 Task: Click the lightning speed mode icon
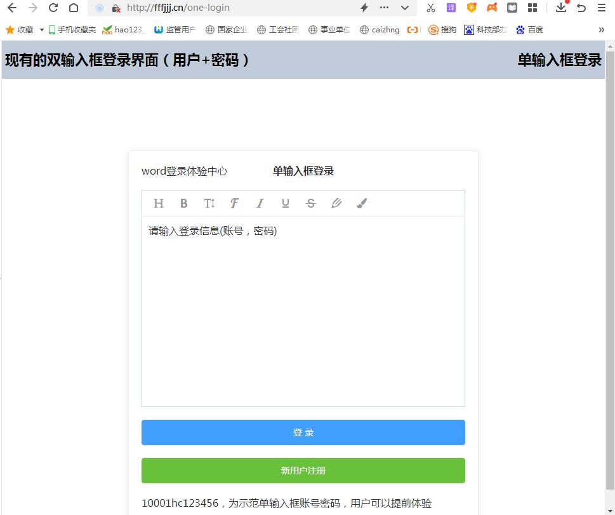coord(364,8)
